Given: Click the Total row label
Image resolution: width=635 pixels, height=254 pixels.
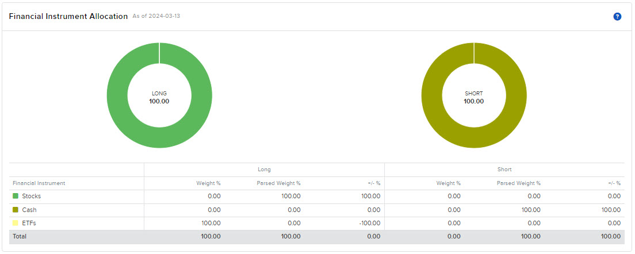Looking at the screenshot, I should tap(20, 236).
